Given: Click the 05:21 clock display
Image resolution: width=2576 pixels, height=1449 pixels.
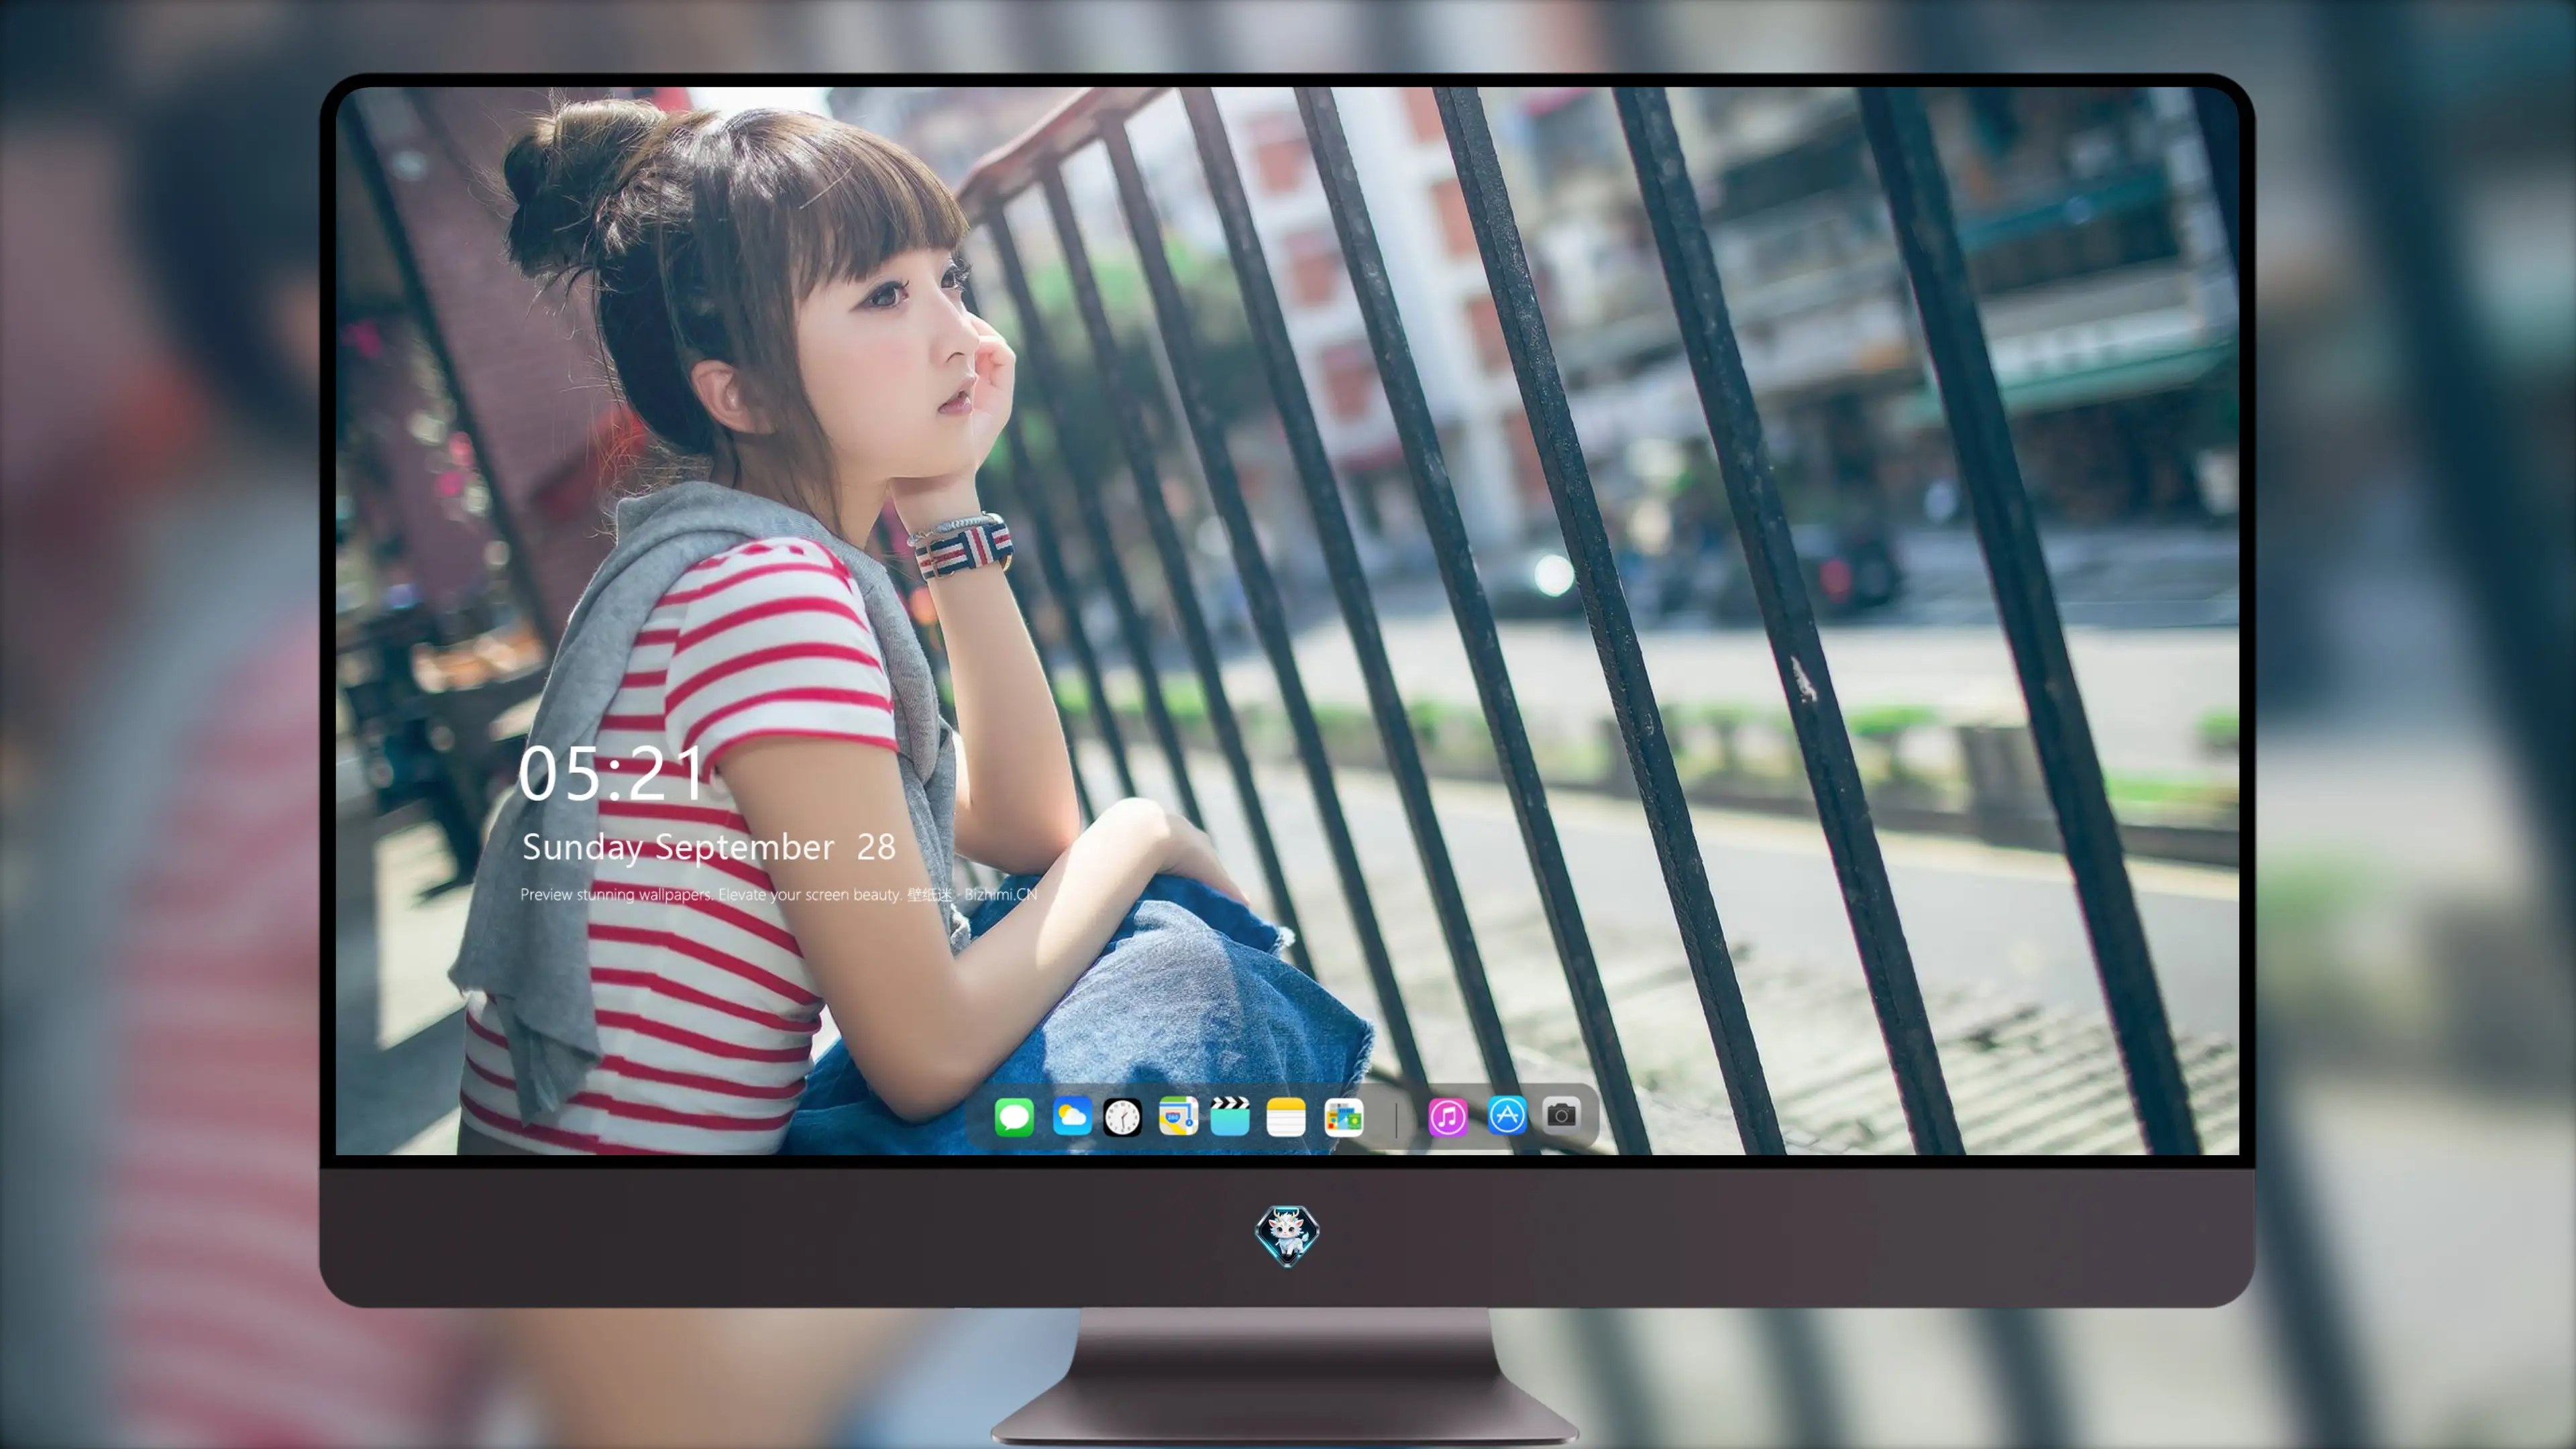Looking at the screenshot, I should (612, 773).
